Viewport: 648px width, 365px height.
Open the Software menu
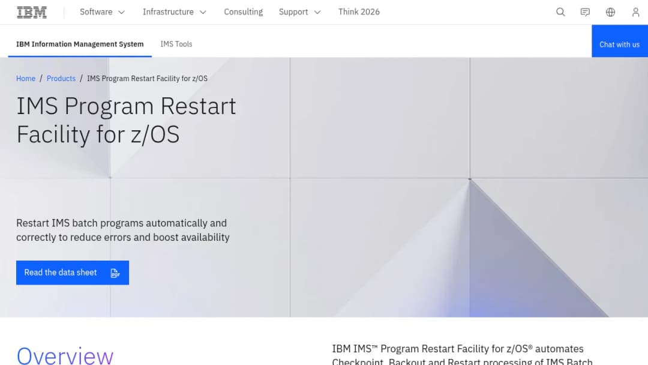[102, 12]
